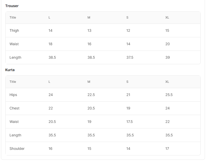Click Trouser Thigh value 15 for XL
The height and width of the screenshot is (161, 207).
click(x=167, y=30)
